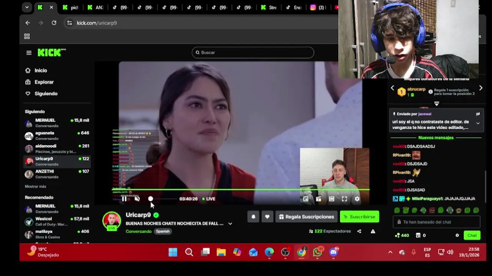Click the KICK logo
492x276 pixels.
point(52,53)
